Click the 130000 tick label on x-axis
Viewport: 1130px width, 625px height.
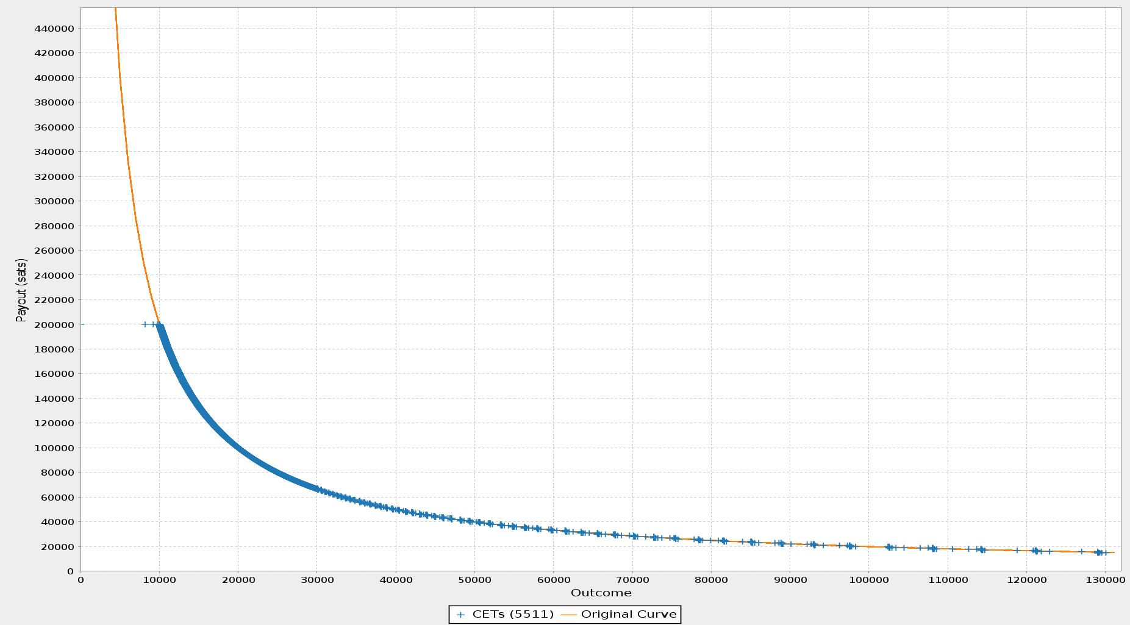[x=1105, y=581]
